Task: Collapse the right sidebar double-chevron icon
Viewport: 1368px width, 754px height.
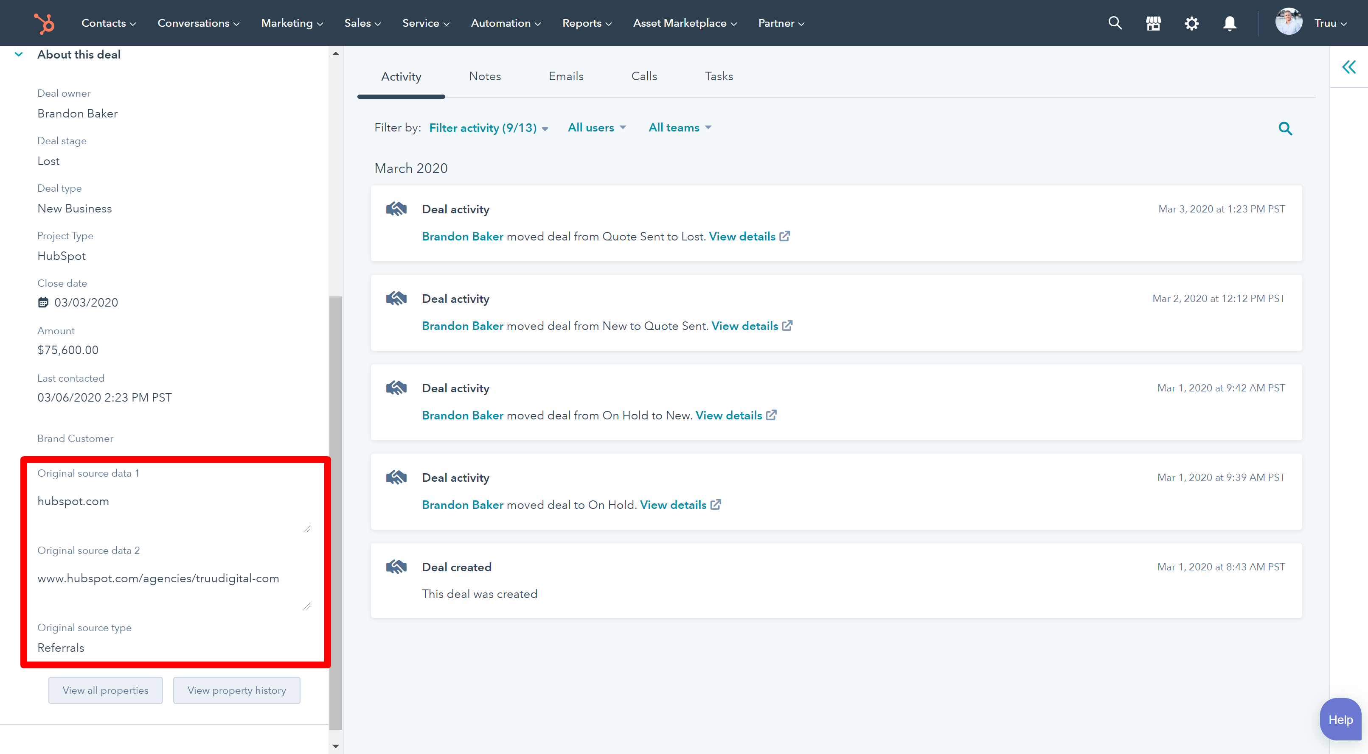Action: tap(1349, 67)
